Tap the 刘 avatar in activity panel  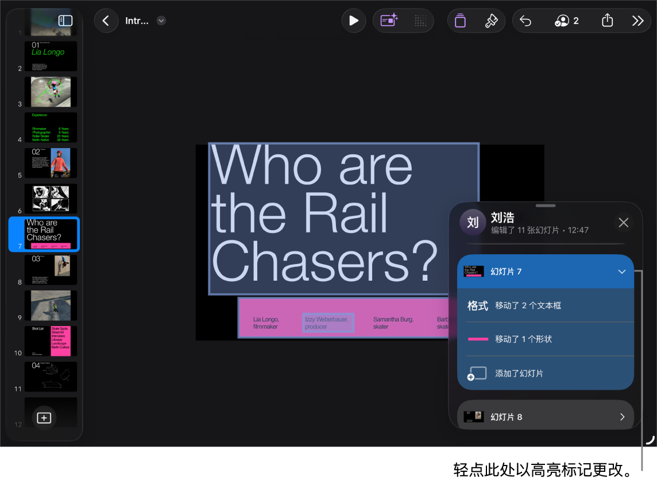(x=473, y=222)
